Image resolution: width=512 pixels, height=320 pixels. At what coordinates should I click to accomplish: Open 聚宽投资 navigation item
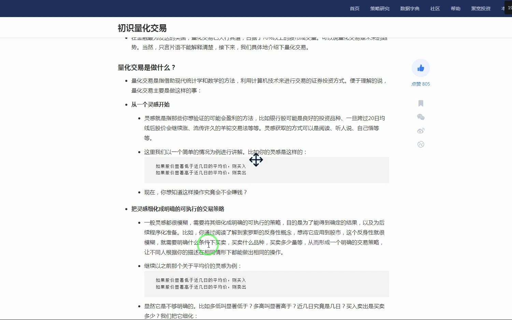coord(481,9)
